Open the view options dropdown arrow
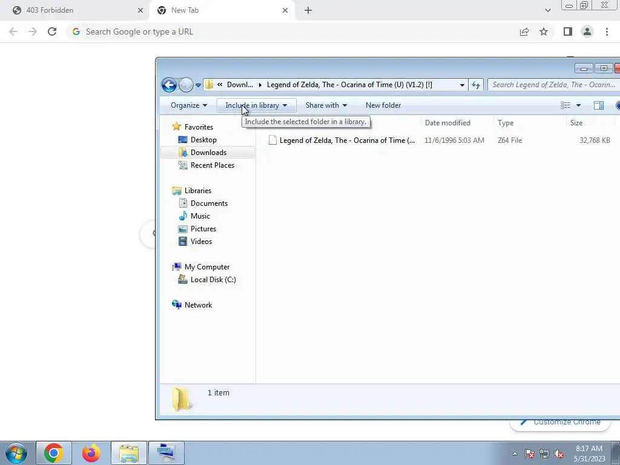The height and width of the screenshot is (465, 620). 578,105
